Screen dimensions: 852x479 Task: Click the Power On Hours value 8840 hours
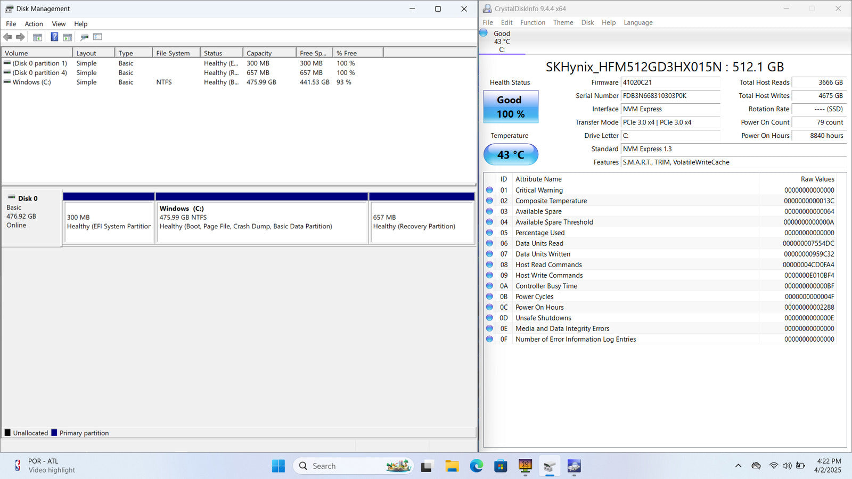(820, 136)
